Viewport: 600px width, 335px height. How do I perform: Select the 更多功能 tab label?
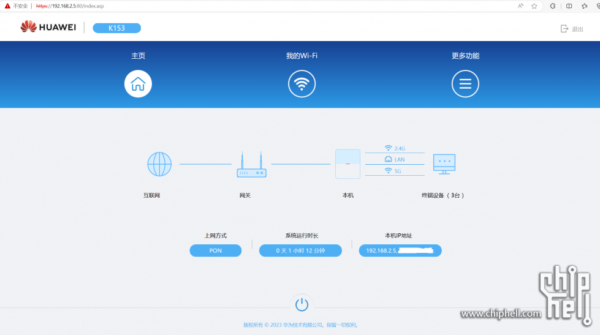(465, 56)
